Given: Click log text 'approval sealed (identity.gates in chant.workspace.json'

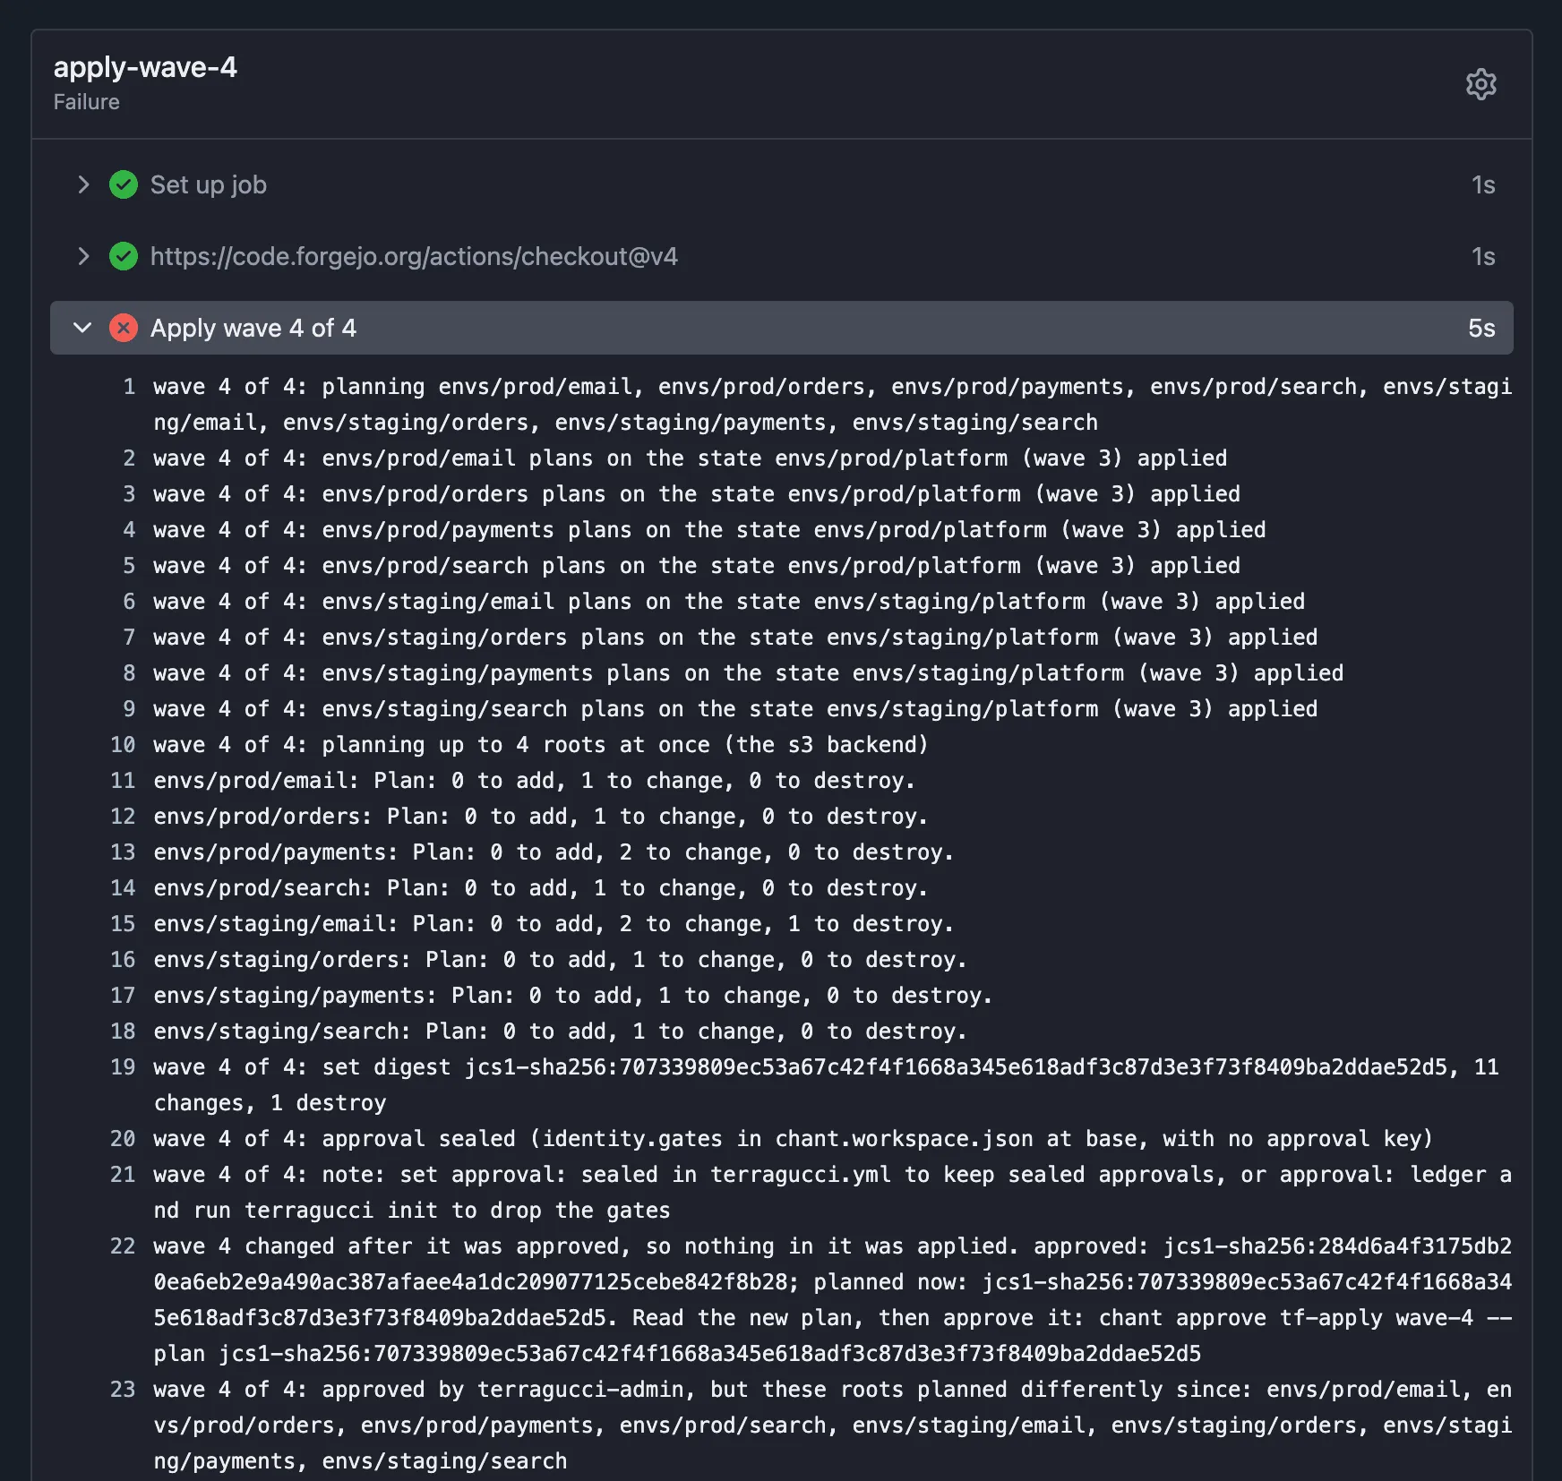Looking at the screenshot, I should (x=677, y=1139).
